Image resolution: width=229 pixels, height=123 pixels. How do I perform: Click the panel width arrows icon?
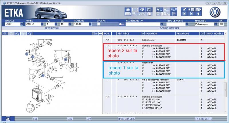coord(100,34)
